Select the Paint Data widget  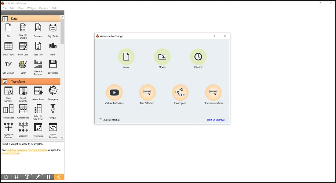click(x=23, y=49)
